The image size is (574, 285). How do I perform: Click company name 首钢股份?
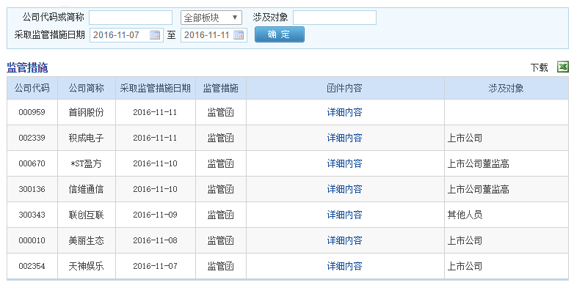point(87,112)
